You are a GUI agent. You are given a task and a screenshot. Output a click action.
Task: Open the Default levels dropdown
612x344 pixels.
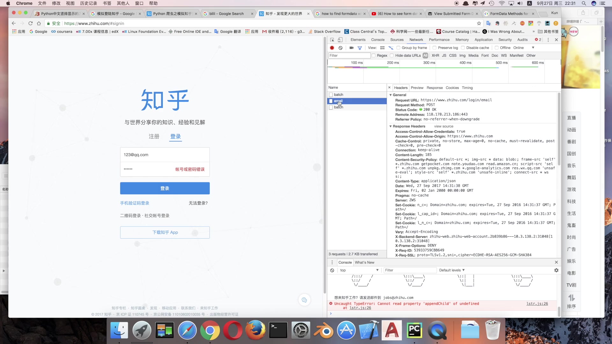(x=452, y=270)
